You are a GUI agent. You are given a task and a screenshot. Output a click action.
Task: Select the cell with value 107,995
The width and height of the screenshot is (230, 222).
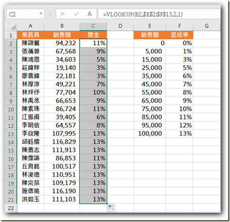tap(62, 134)
